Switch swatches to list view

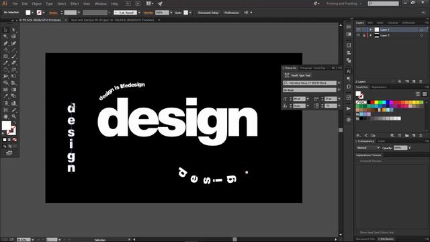(418, 94)
